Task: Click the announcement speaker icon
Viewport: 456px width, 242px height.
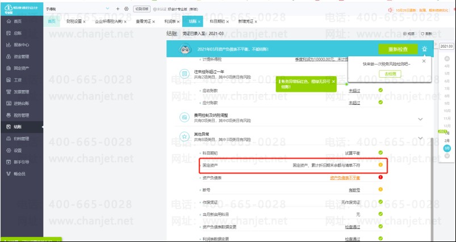Action: coord(390,10)
